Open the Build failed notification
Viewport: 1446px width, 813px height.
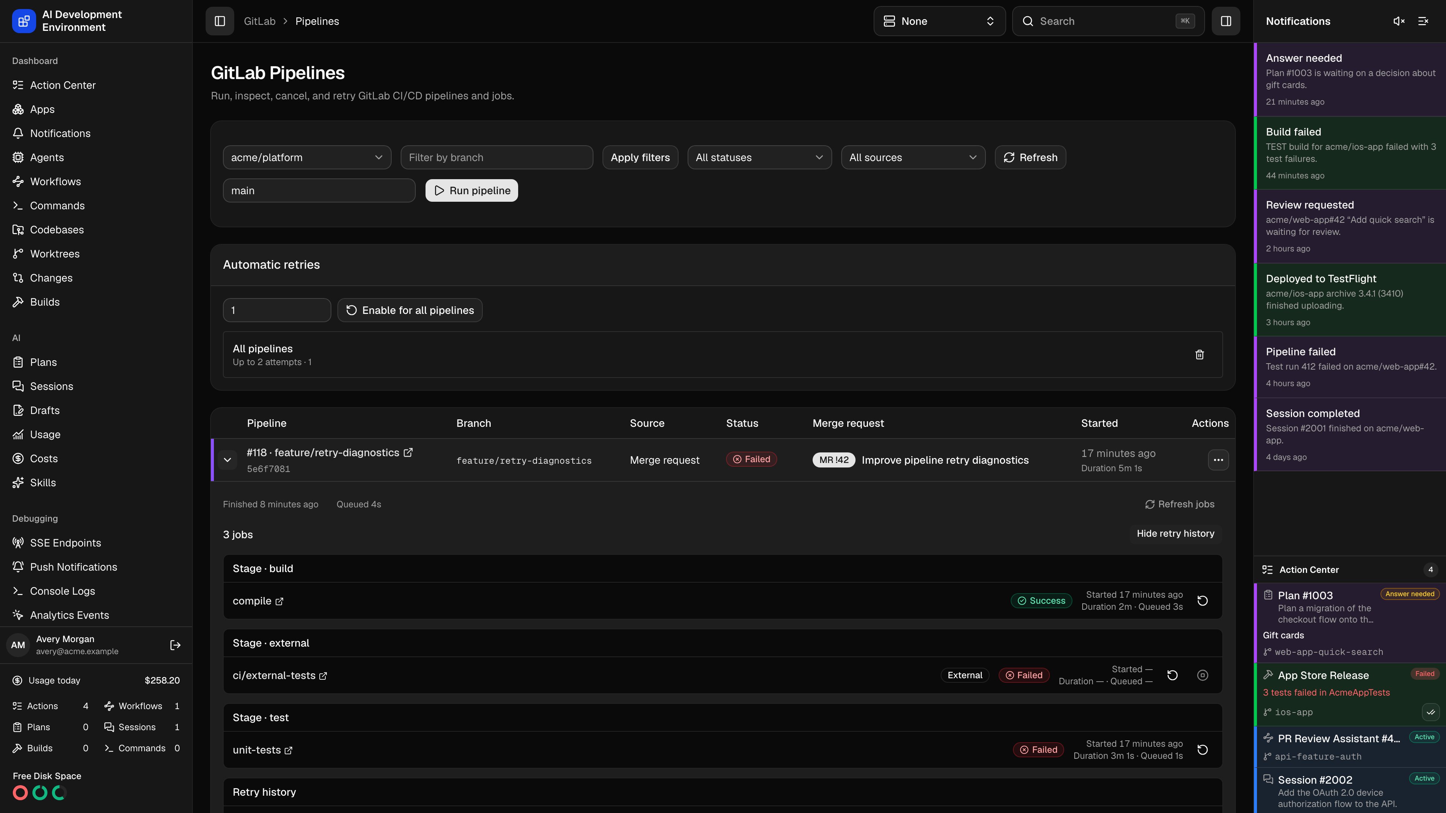[x=1350, y=153]
